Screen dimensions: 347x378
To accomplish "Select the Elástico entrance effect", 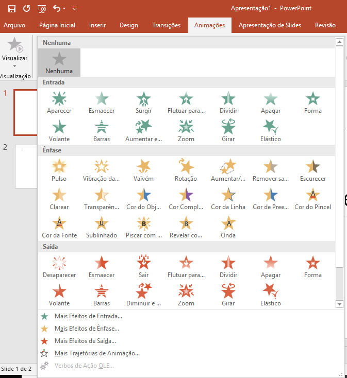I will click(x=271, y=131).
